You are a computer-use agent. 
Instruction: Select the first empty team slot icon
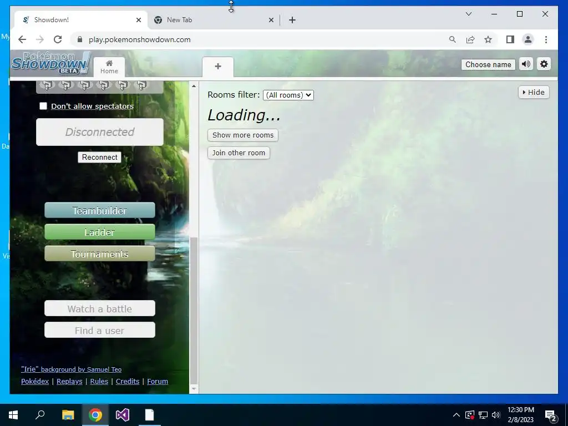point(48,85)
